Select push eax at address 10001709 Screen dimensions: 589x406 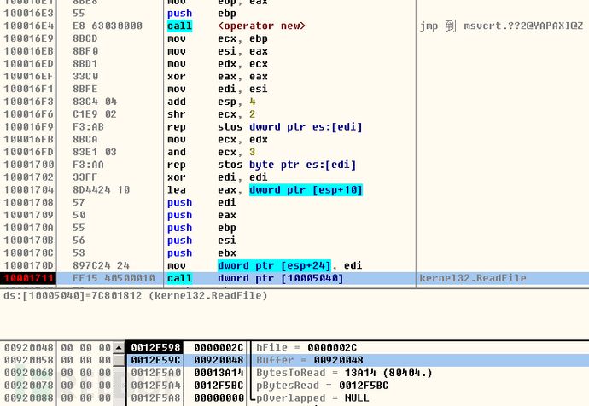(294, 215)
